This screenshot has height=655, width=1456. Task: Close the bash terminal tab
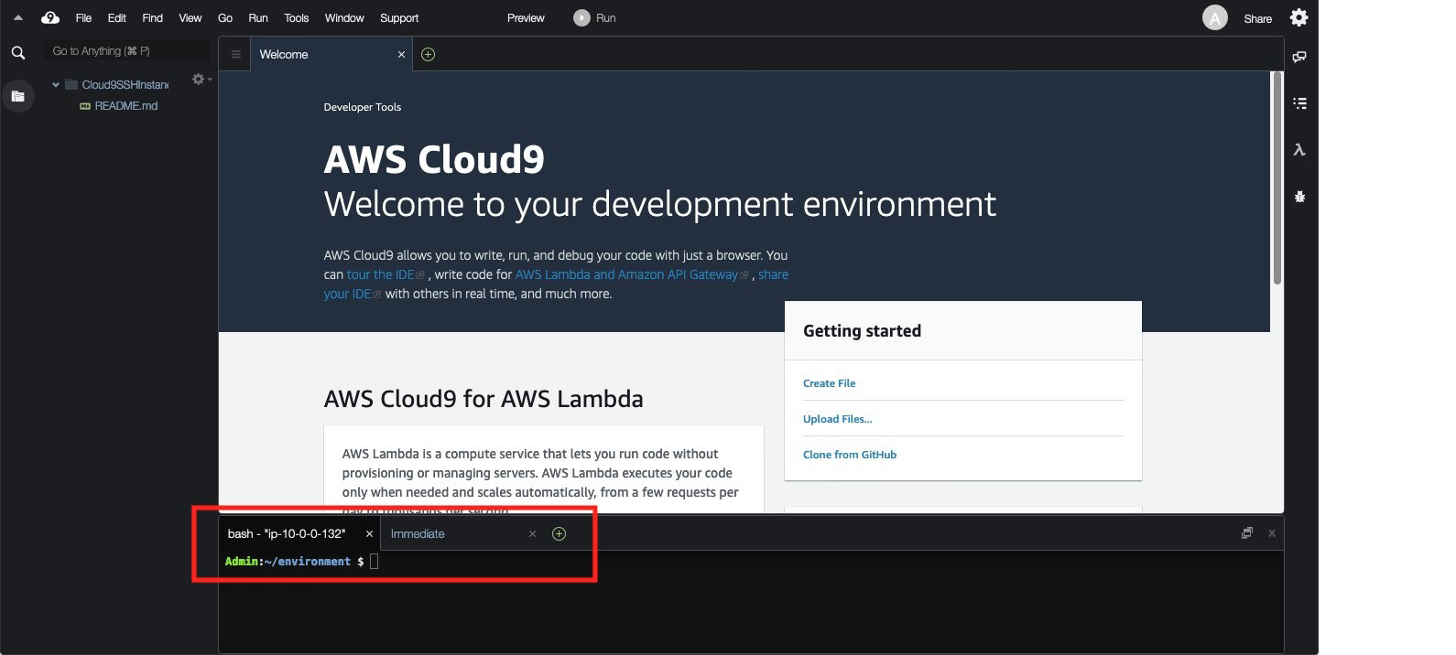(369, 534)
